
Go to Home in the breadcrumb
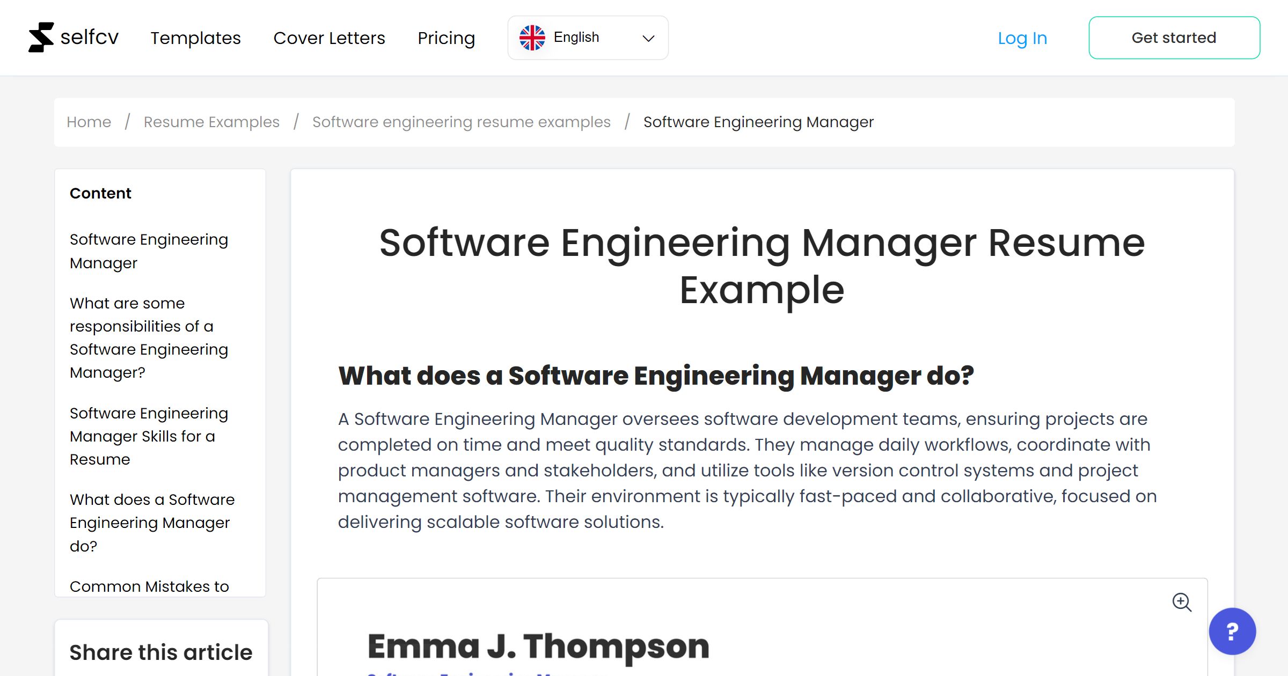(x=89, y=122)
